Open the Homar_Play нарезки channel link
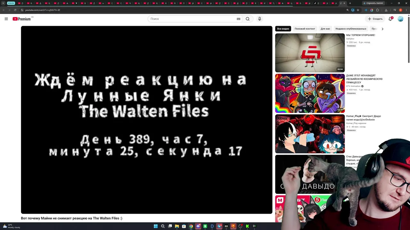This screenshot has height=230, width=410. (356, 123)
